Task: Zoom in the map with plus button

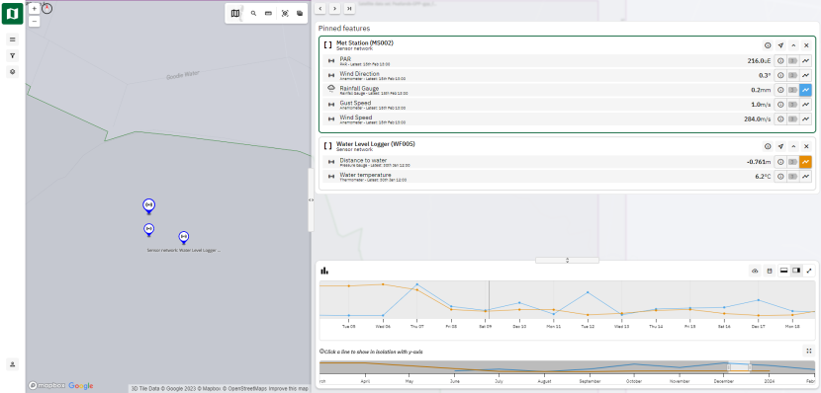Action: 35,9
